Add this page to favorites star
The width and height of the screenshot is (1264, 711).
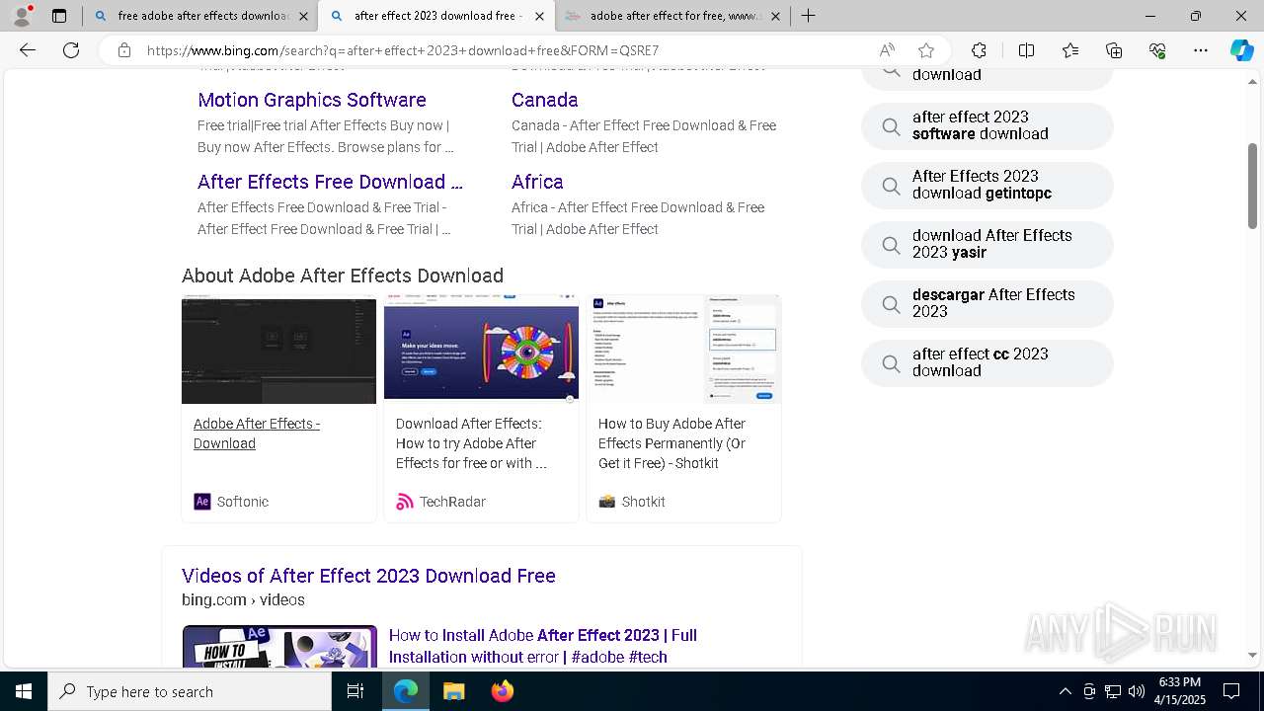click(926, 50)
